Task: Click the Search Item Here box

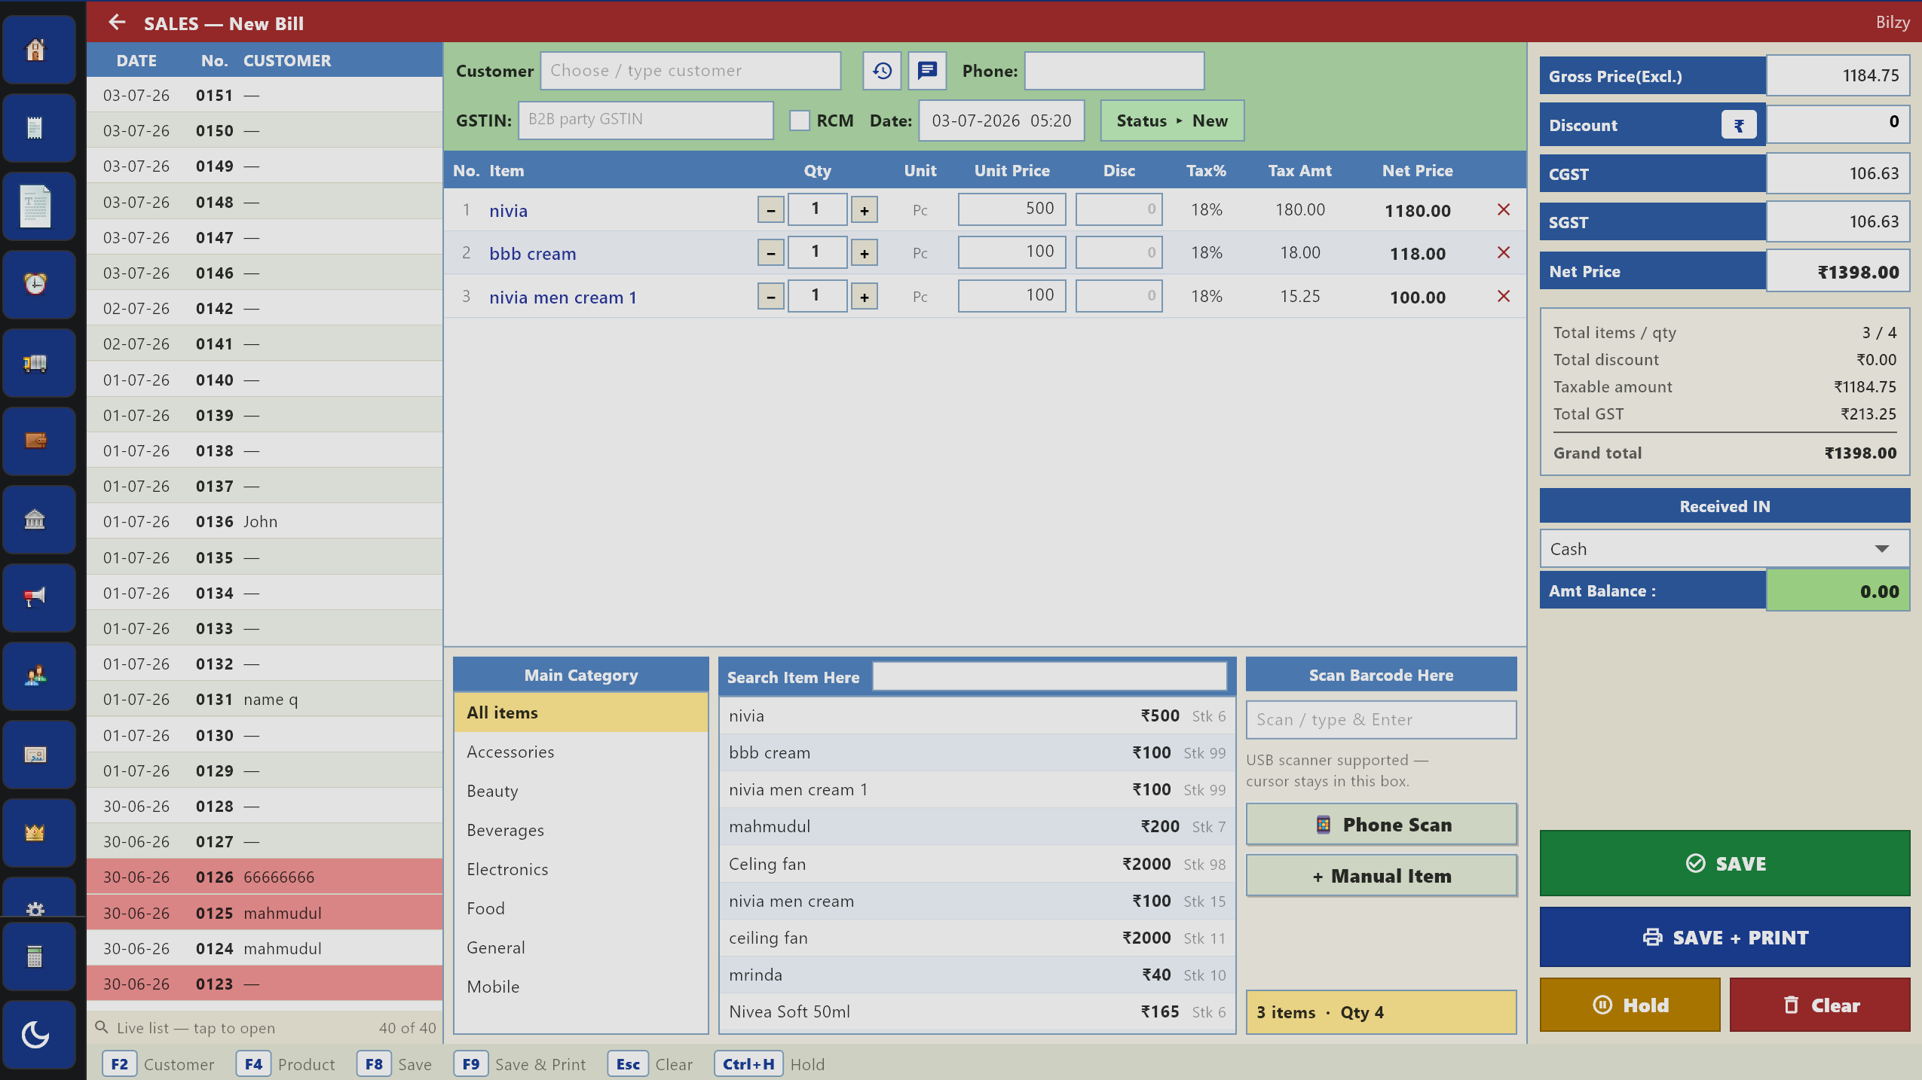Action: 1049,676
